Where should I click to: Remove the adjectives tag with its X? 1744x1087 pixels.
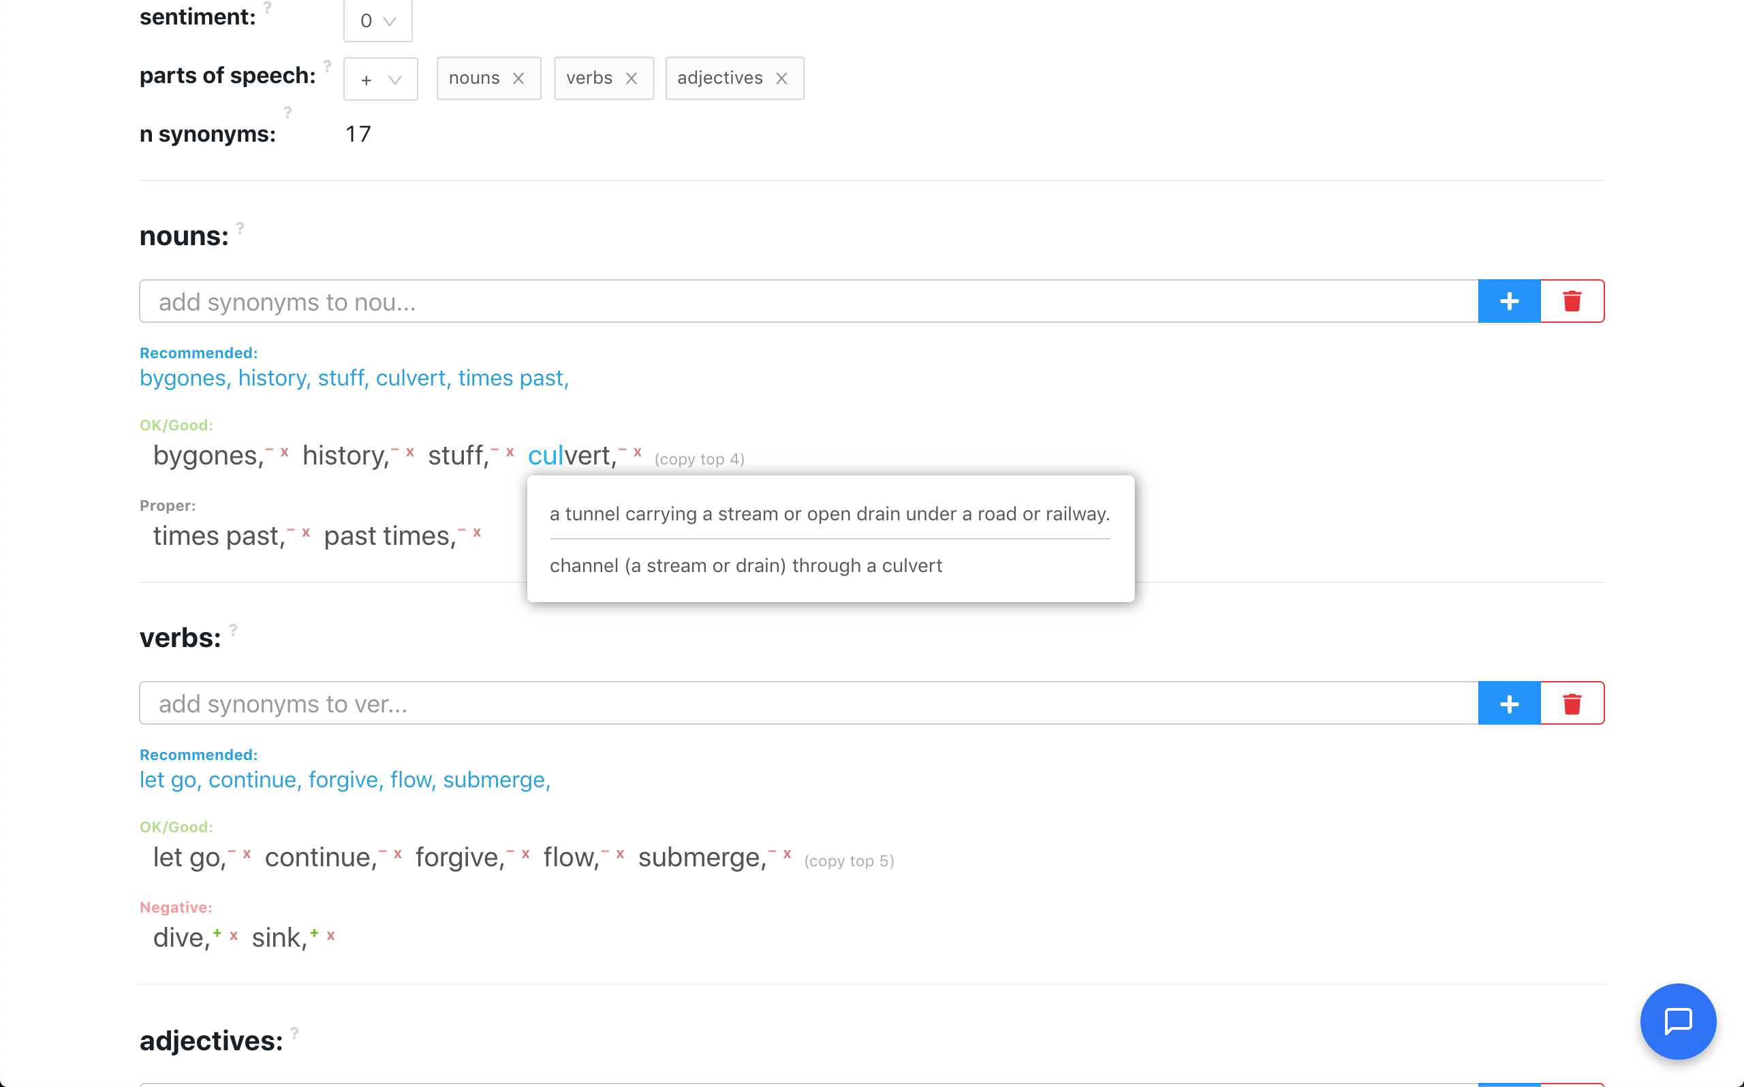pyautogui.click(x=781, y=78)
